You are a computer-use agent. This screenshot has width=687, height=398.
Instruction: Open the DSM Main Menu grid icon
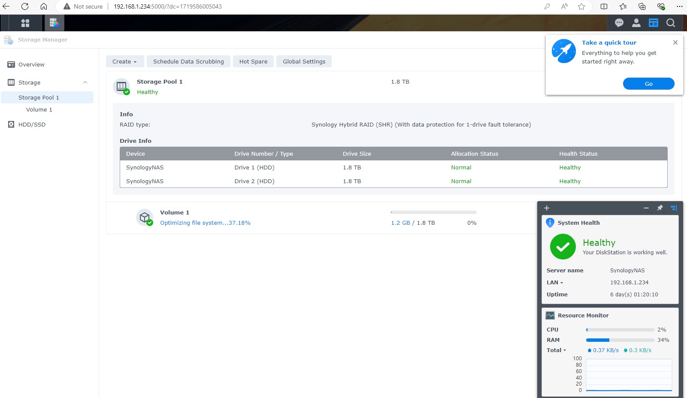coord(25,23)
